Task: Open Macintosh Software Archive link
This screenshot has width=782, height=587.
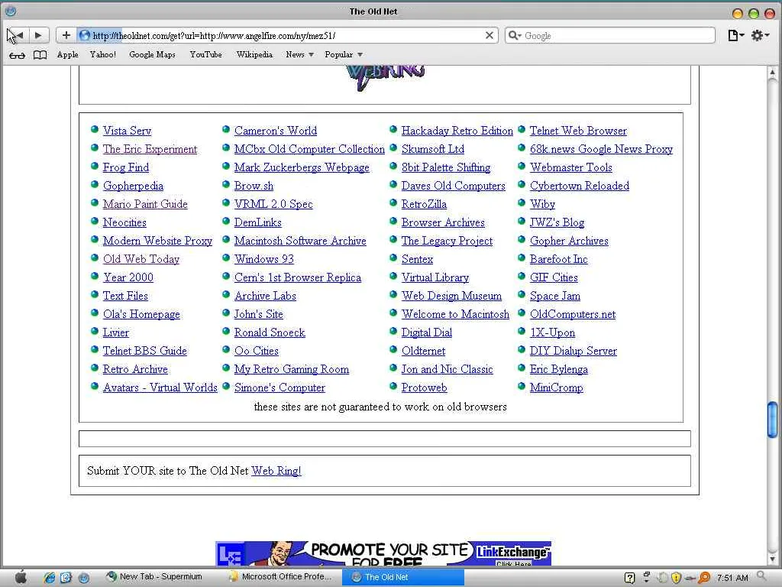Action: tap(300, 241)
